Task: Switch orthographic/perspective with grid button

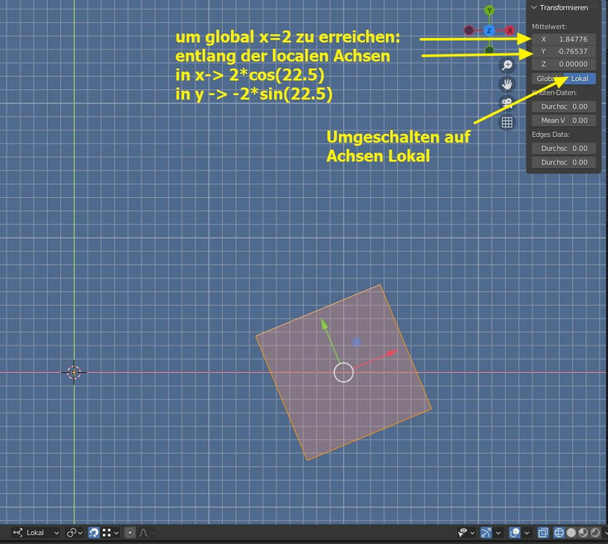Action: (x=507, y=122)
